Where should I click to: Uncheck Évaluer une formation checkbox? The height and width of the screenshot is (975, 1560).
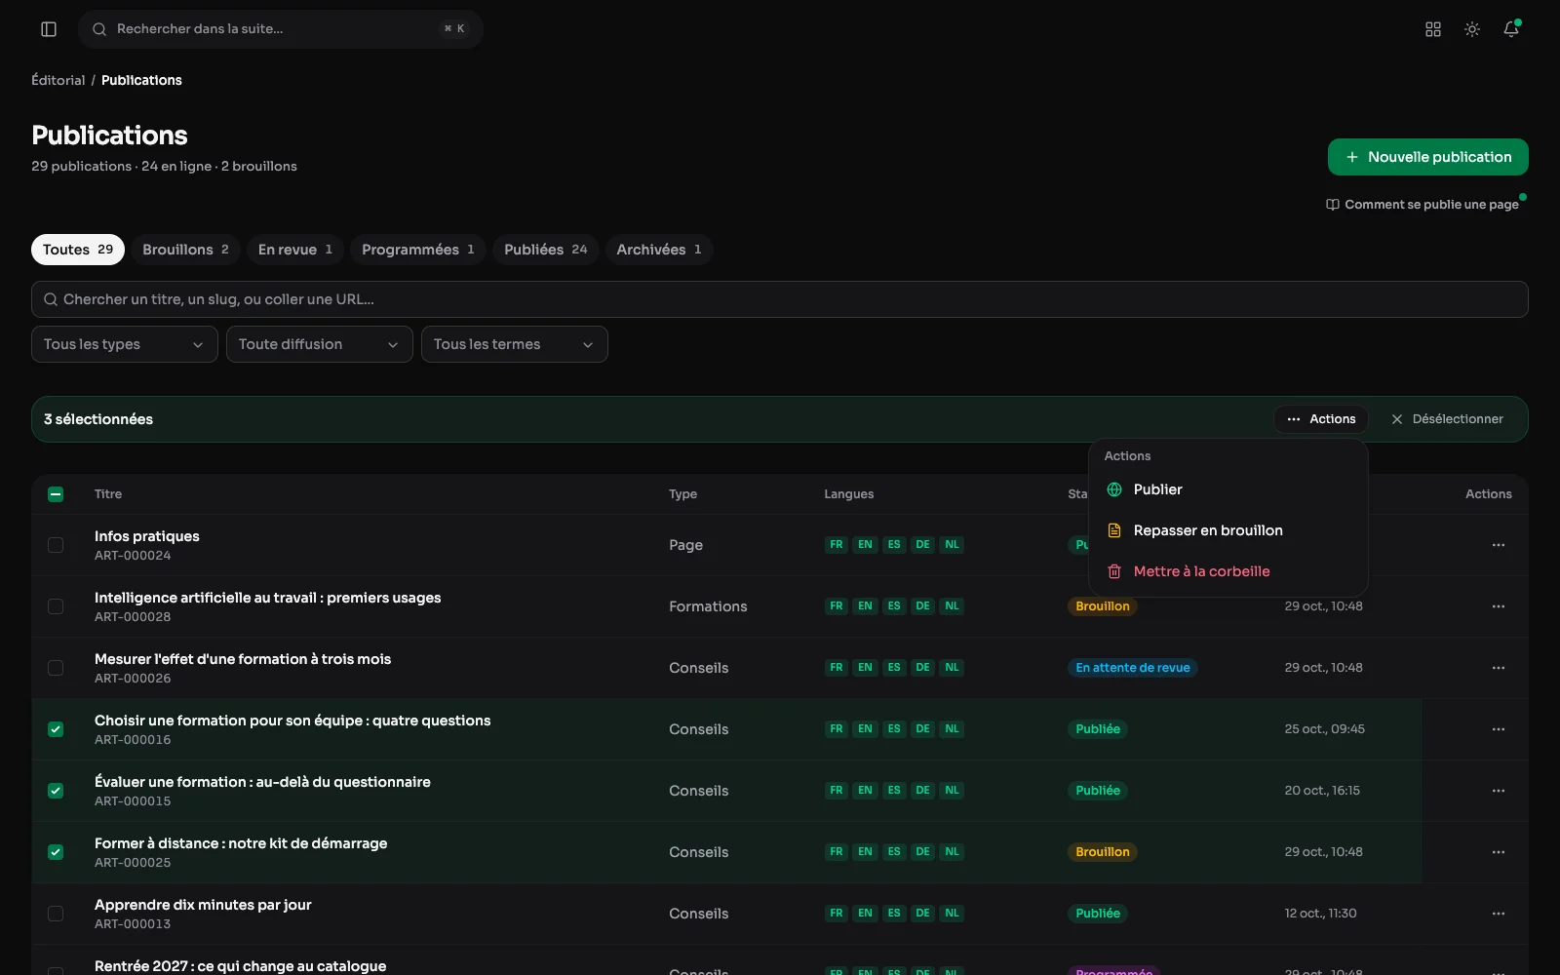[56, 791]
